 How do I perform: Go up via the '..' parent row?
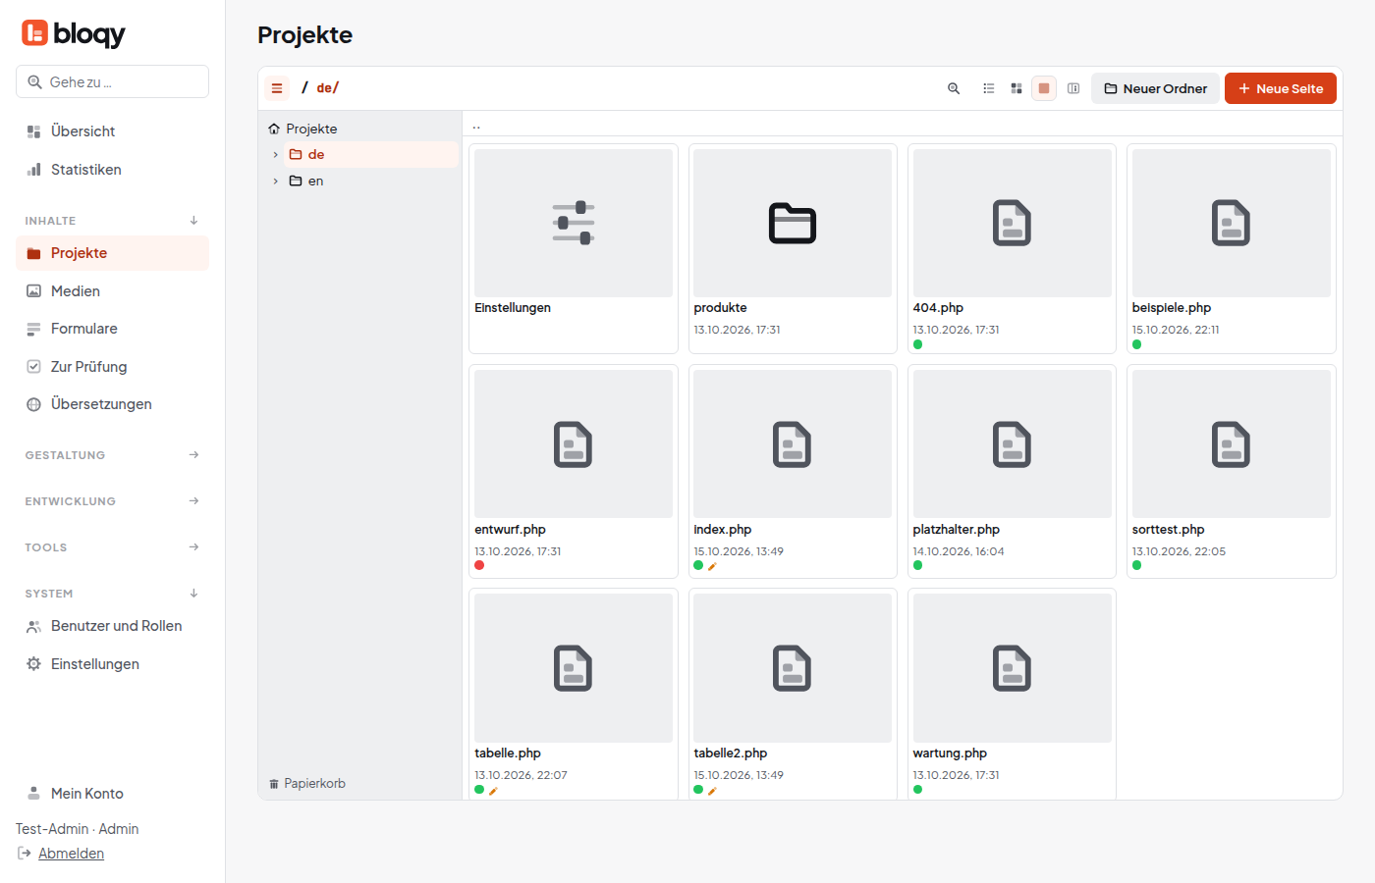[903, 126]
